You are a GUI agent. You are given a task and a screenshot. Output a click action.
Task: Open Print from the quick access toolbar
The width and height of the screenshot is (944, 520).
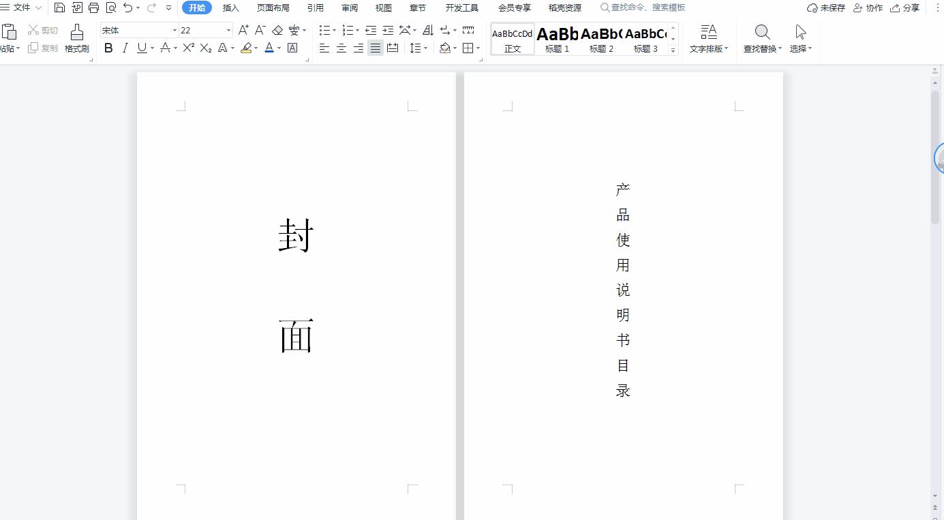click(94, 7)
